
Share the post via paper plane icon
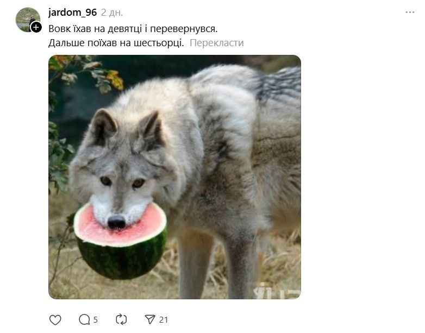tap(150, 320)
